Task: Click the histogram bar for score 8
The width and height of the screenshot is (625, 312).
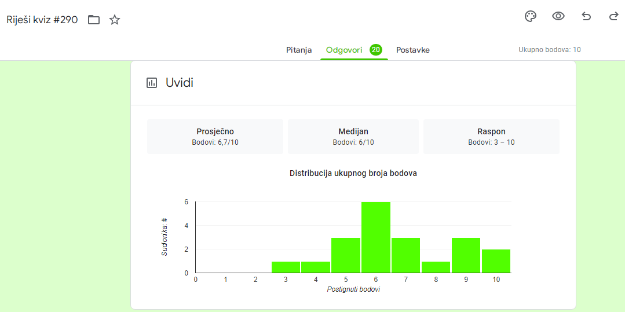Action: pos(436,267)
